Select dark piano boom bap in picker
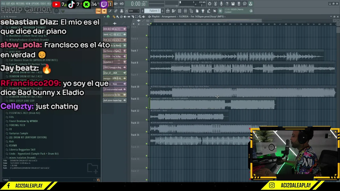 tap(114, 100)
